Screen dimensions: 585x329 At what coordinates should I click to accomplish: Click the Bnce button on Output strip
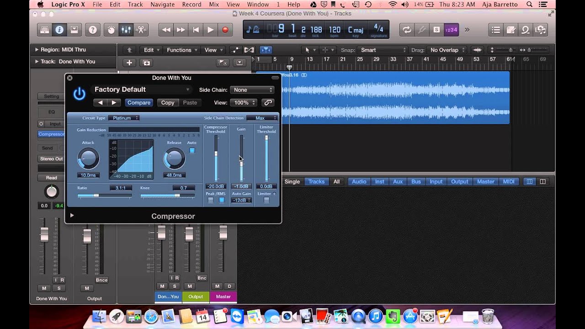[101, 280]
